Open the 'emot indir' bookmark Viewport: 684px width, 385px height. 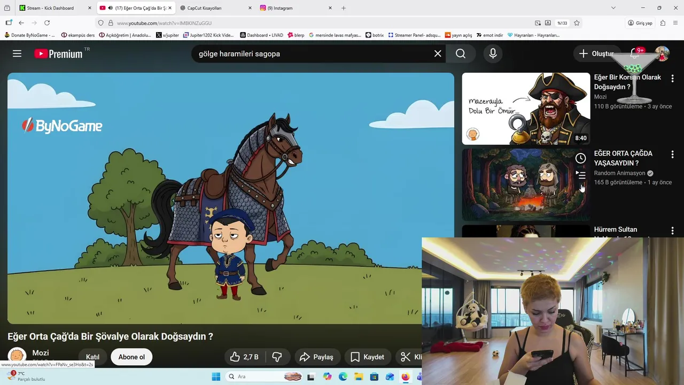click(489, 35)
